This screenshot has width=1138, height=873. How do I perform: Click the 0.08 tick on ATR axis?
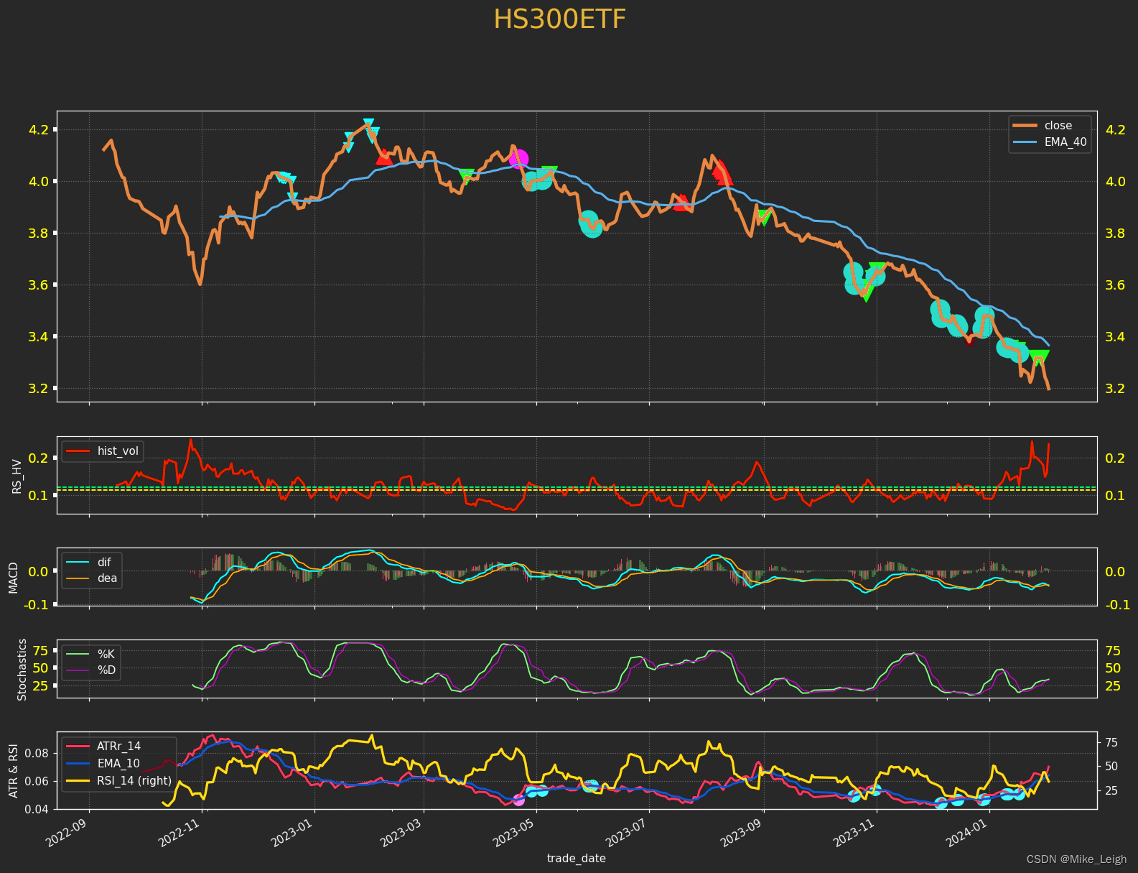click(x=38, y=753)
